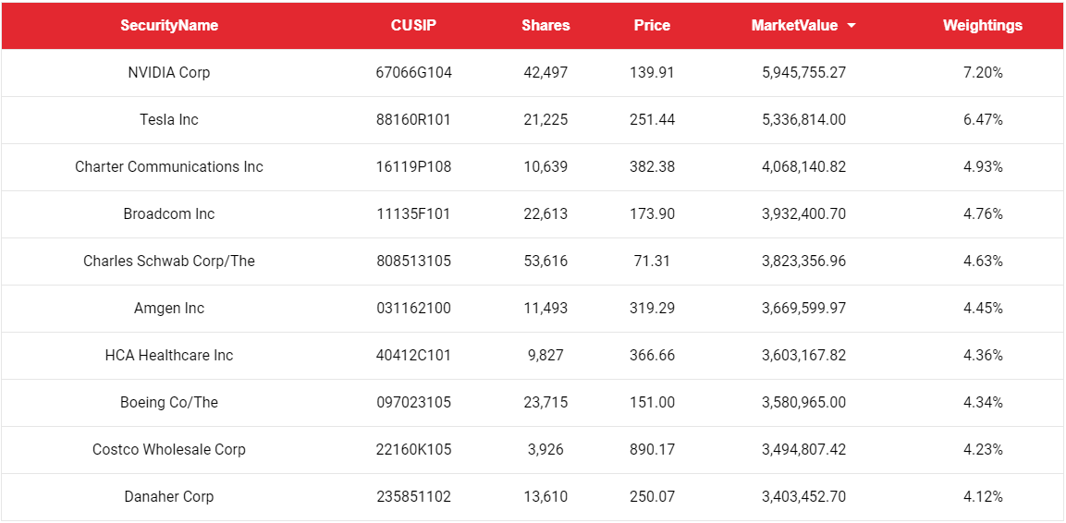Click market value 3,823,356.96
The image size is (1066, 523).
(804, 261)
